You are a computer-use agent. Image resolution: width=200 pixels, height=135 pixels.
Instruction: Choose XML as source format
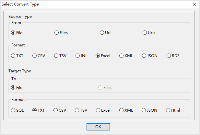[122, 55]
